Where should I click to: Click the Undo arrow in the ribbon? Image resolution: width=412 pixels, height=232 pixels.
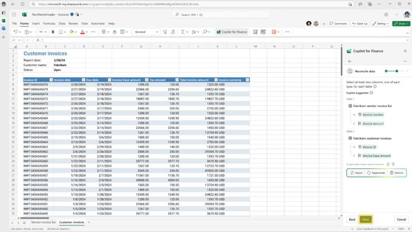click(15, 32)
